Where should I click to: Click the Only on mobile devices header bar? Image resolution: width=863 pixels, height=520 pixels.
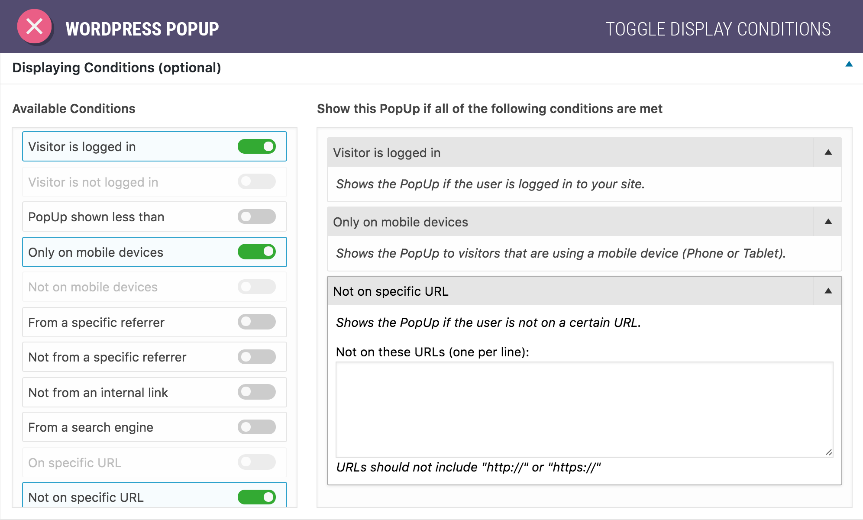(x=570, y=222)
